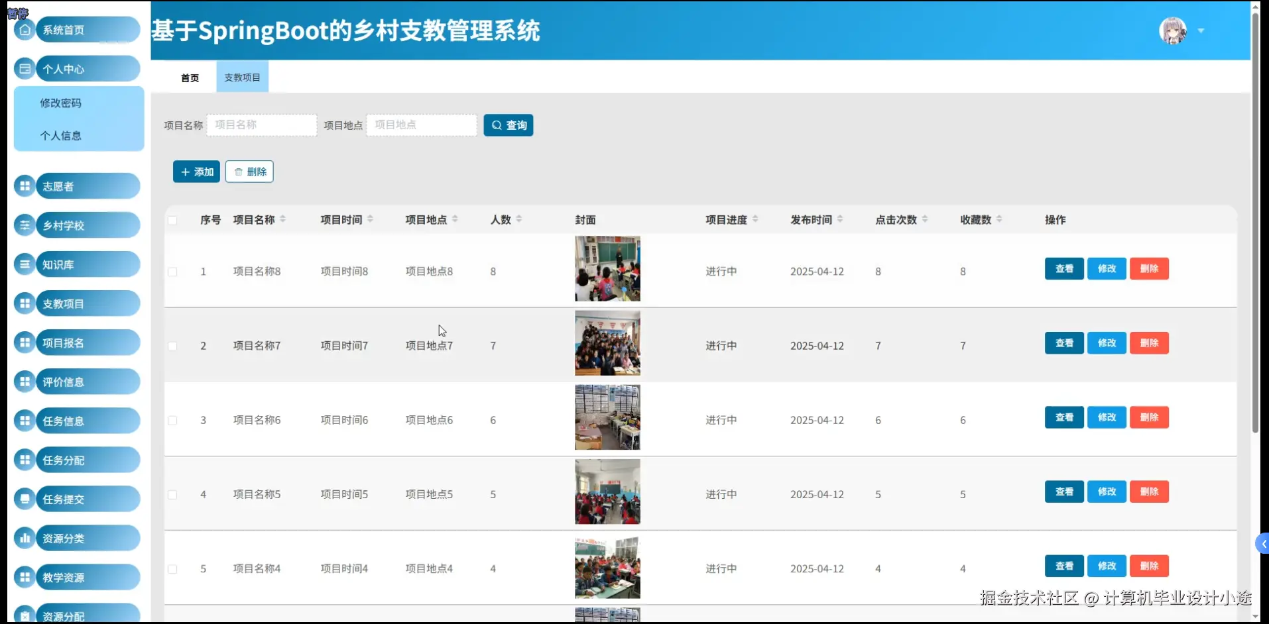Click 删除 for 项目名称6 row
The image size is (1269, 624).
1149,417
